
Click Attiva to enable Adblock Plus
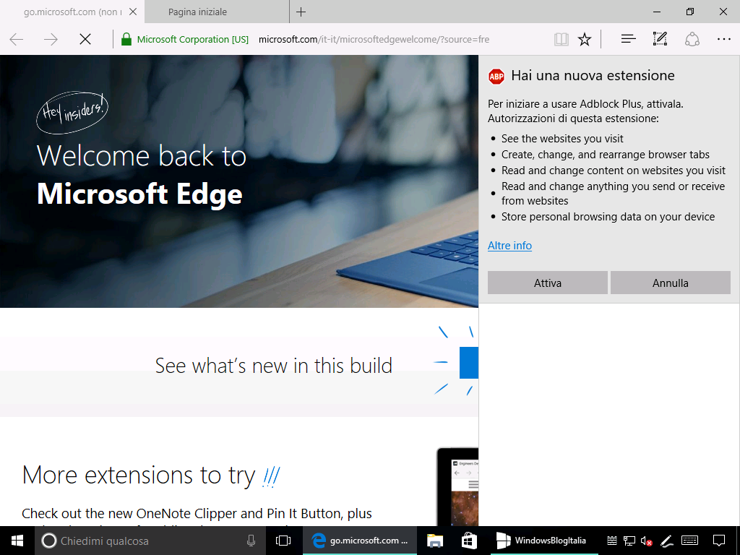pyautogui.click(x=548, y=283)
